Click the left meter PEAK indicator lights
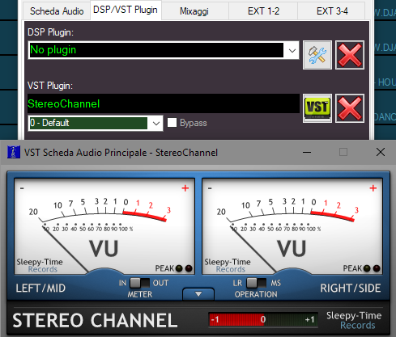Viewport: 396px width, 337px height. 184,268
